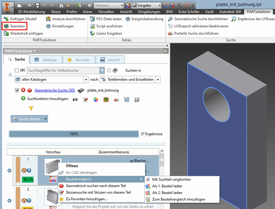Expand result row 2 with plus icon
This screenshot has width=275, height=209.
[x=10, y=201]
